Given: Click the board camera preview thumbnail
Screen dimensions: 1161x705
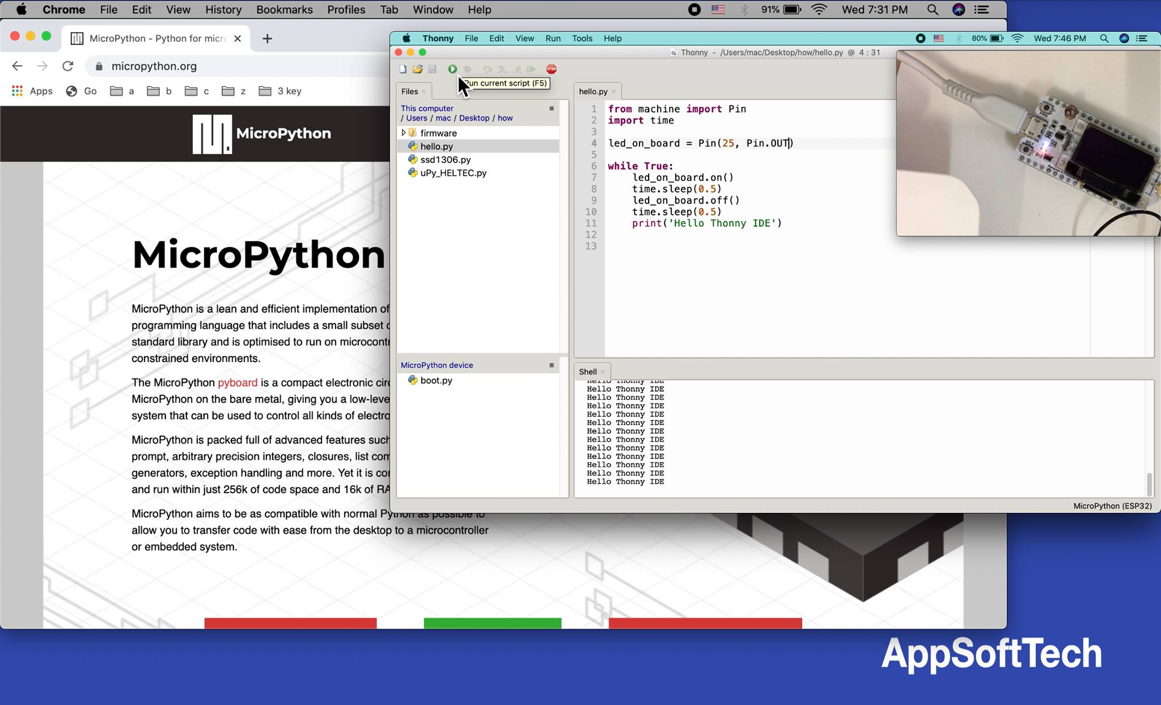Looking at the screenshot, I should point(1028,143).
